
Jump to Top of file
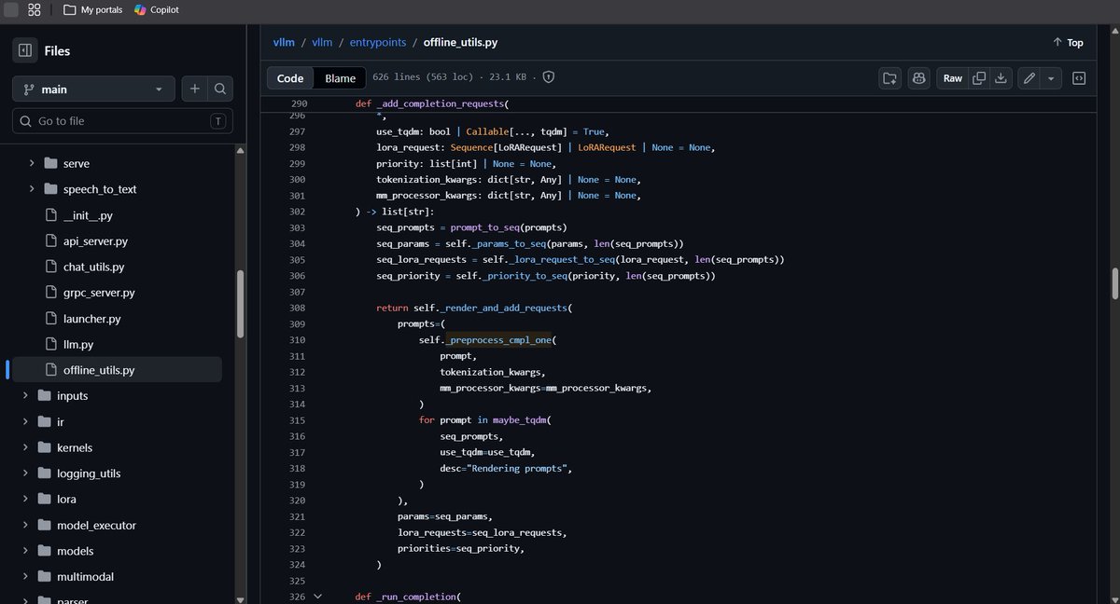pos(1068,42)
